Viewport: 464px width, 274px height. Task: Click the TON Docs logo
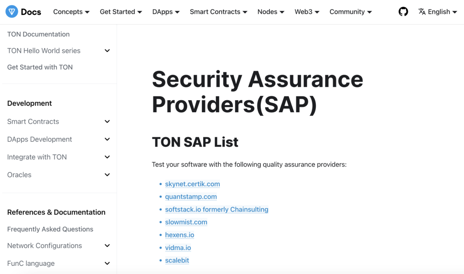click(23, 12)
